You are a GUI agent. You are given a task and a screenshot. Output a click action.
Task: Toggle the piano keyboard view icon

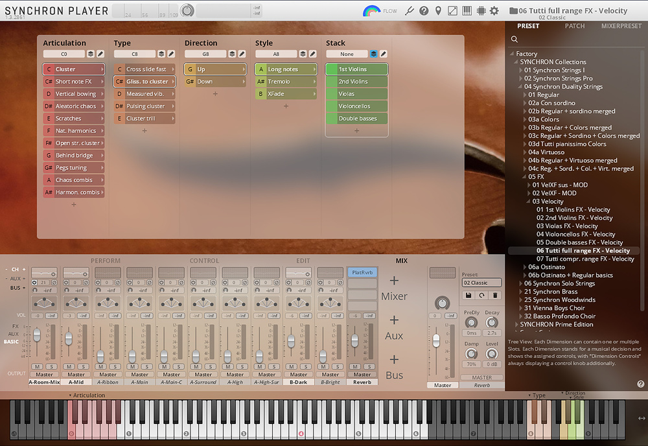[467, 11]
